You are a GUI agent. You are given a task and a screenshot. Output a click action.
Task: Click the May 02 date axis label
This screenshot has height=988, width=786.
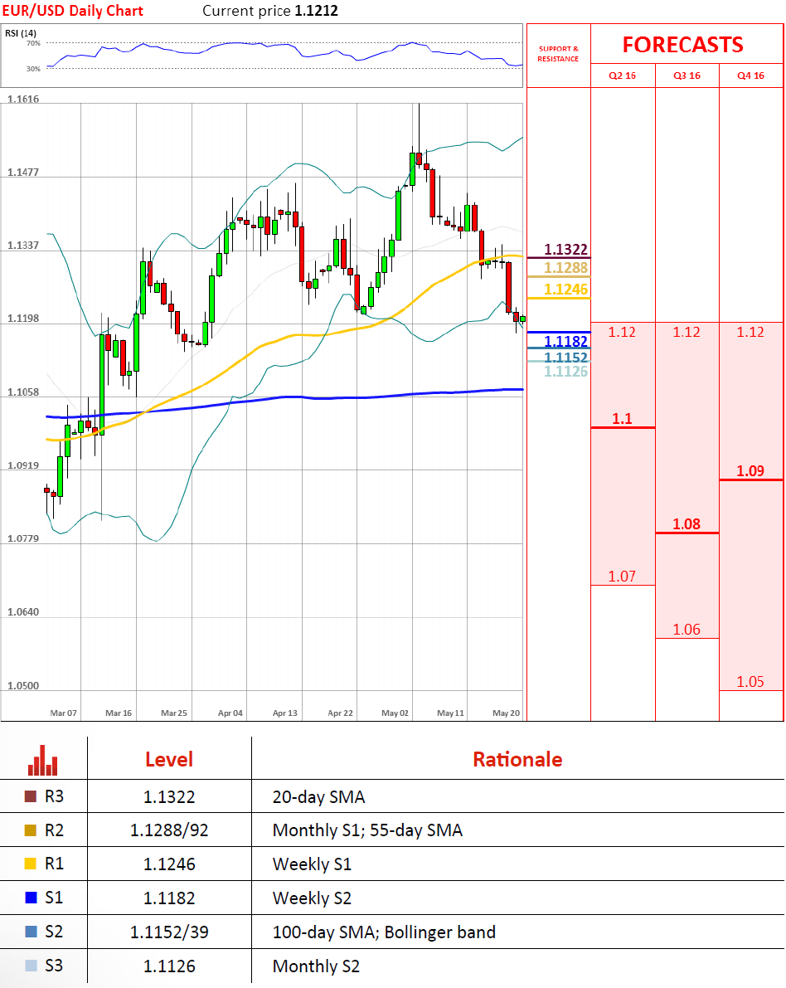point(395,713)
